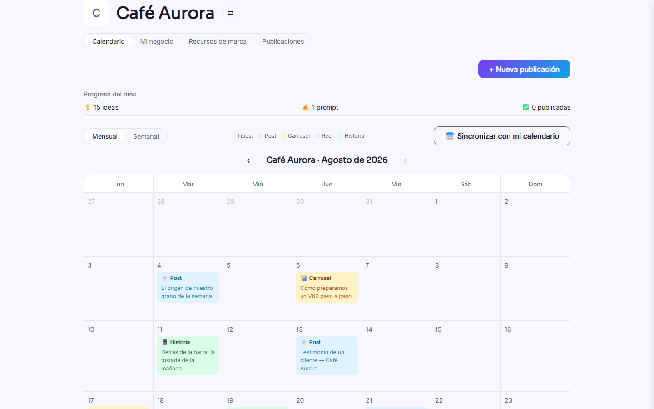The height and width of the screenshot is (409, 654).
Task: Click Sincronizar con mi calendario
Action: pos(502,136)
